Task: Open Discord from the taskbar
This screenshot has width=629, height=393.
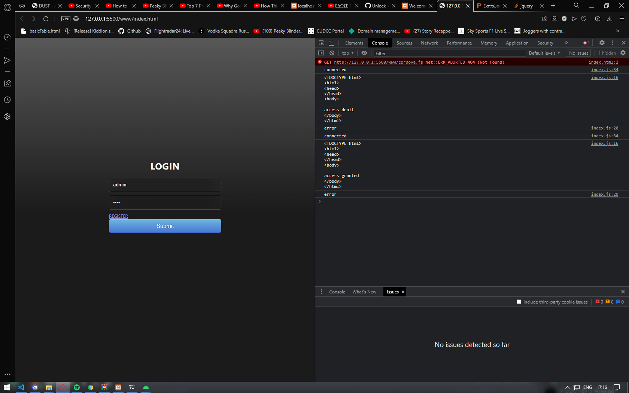Action: [35, 387]
